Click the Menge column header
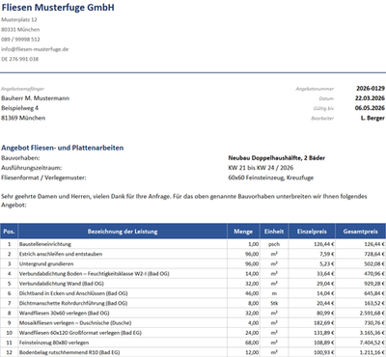 (x=243, y=232)
